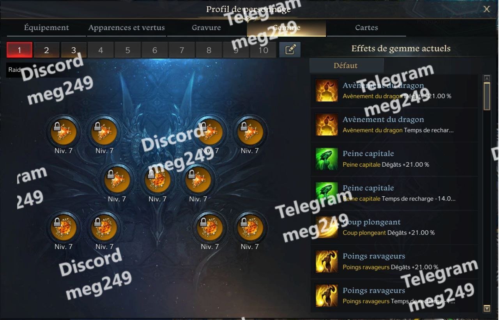Select the active gem preset 1
499x320 pixels.
(x=19, y=50)
